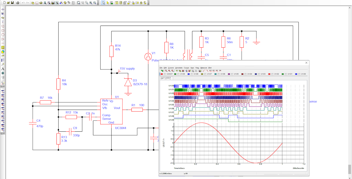The image size is (352, 179).
Task: Click the Open file folder icon
Action: click(8, 3)
